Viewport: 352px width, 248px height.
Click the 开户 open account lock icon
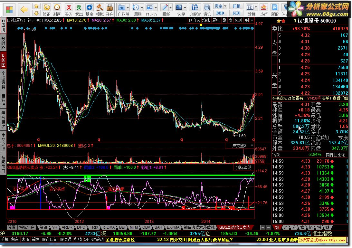(109, 7)
